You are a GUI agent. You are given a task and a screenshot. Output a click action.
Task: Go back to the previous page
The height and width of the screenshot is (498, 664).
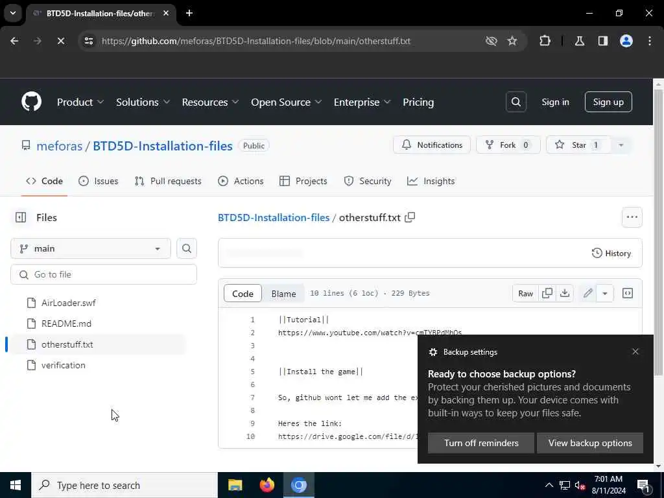click(x=14, y=41)
